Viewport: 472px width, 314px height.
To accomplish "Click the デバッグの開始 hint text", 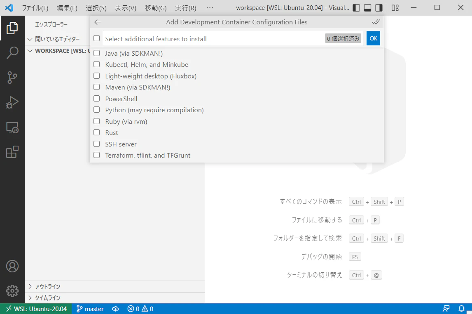I will click(322, 257).
